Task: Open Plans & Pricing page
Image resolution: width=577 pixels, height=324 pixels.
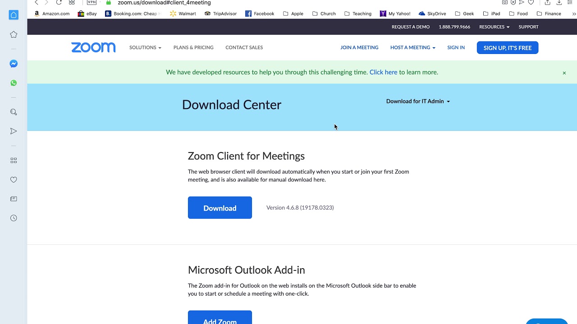Action: tap(193, 48)
